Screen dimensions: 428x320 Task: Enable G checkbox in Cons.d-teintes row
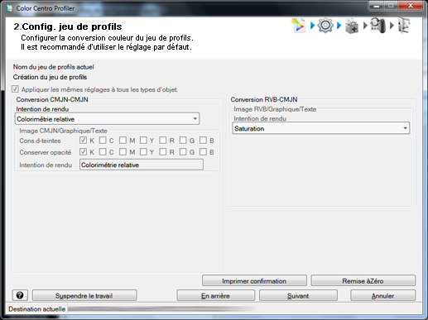tap(183, 141)
